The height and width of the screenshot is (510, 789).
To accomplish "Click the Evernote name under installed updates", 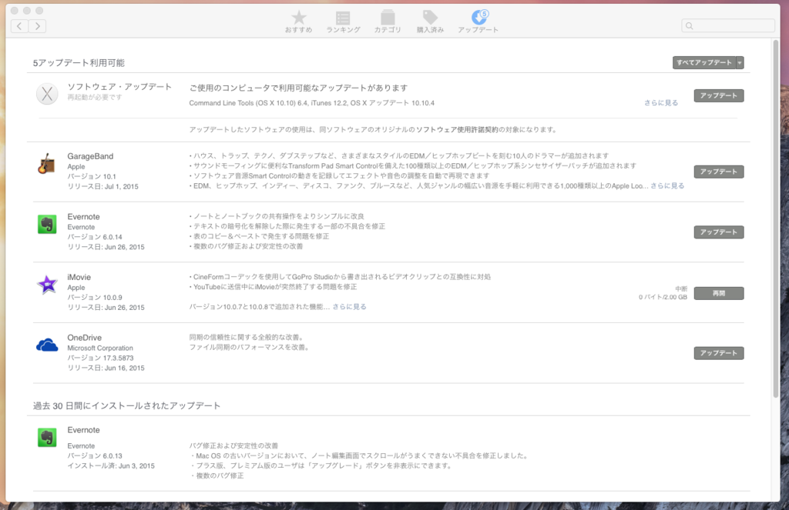I will pos(83,430).
